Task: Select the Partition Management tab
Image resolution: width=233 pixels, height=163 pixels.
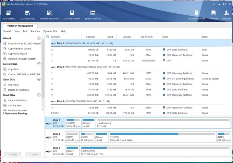Action: pos(20,26)
